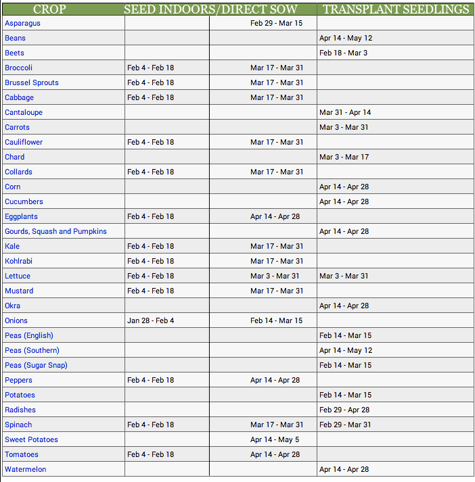Viewport: 475px width, 482px height.
Task: Select the Brussel Sprouts link
Action: coord(32,82)
